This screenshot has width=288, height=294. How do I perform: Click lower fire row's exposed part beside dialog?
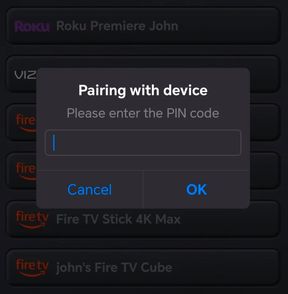tap(265, 171)
